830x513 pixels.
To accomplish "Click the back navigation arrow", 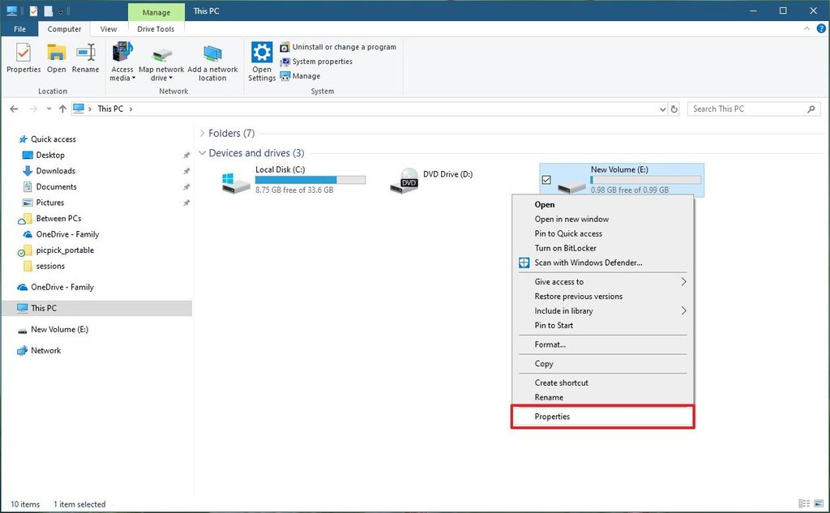I will 14,108.
